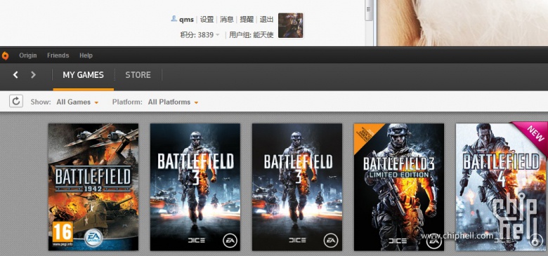The height and width of the screenshot is (256, 548).
Task: Select the first Battlefield 3 game cover
Action: [x=195, y=187]
